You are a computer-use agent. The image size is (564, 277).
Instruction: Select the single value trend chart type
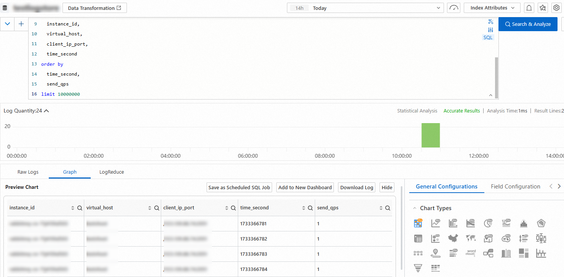[506, 223]
